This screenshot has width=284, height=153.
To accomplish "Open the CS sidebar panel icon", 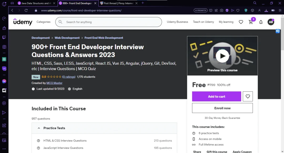I will [4, 69].
